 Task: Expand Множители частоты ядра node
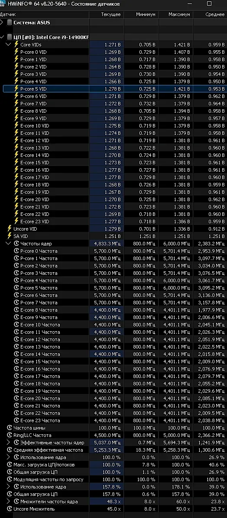tap(9, 502)
